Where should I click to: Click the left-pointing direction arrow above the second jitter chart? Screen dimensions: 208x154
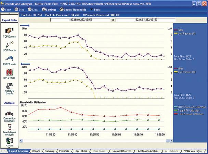[25, 64]
